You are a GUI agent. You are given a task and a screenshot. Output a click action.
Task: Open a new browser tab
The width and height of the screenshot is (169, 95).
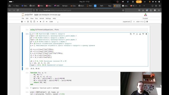click(x=140, y=6)
